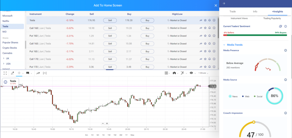Click the trend line tool icon

tap(38, 73)
